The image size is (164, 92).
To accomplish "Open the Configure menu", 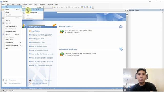I will pos(42,4).
